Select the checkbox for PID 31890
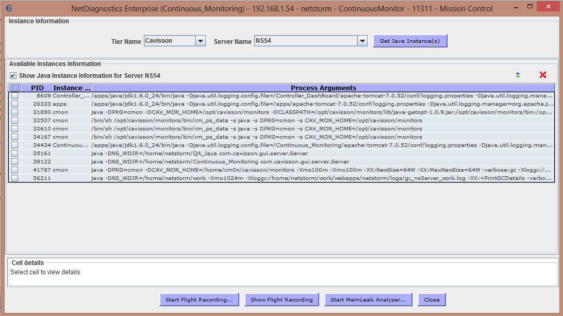Image resolution: width=563 pixels, height=316 pixels. click(x=15, y=112)
